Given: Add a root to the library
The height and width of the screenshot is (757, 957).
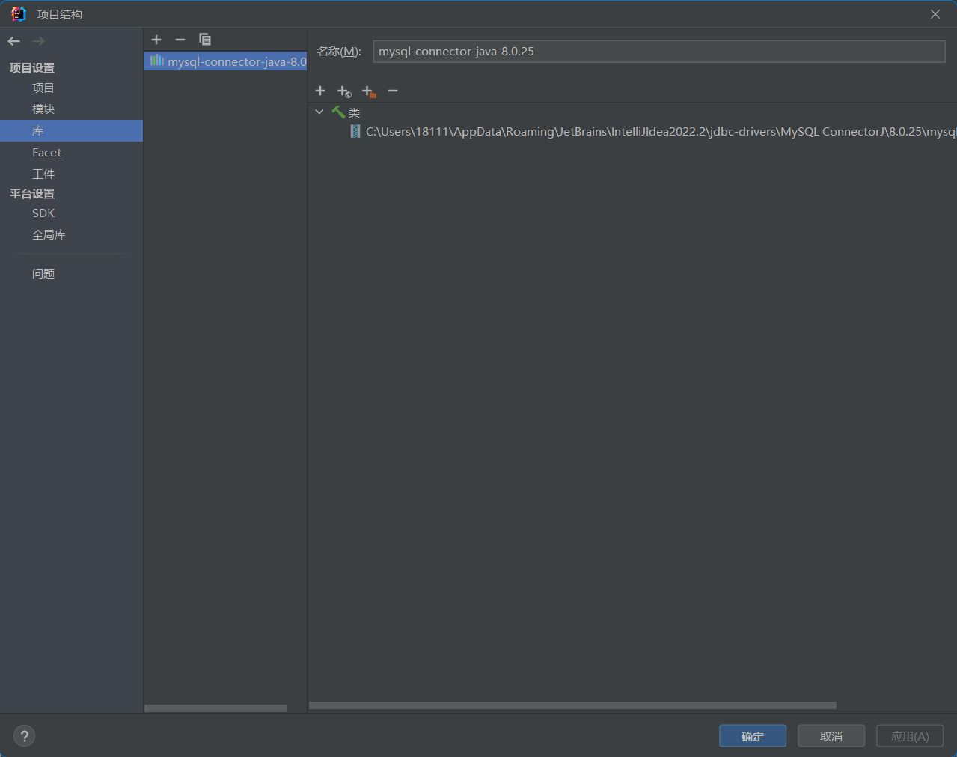Looking at the screenshot, I should click(320, 91).
